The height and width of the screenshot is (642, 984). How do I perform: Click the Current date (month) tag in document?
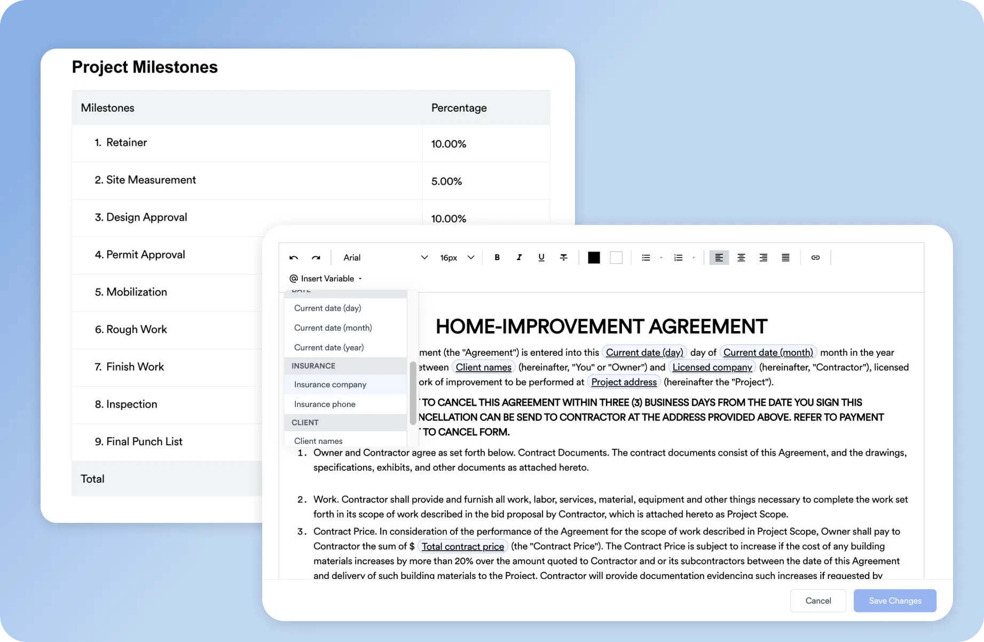[x=768, y=353]
